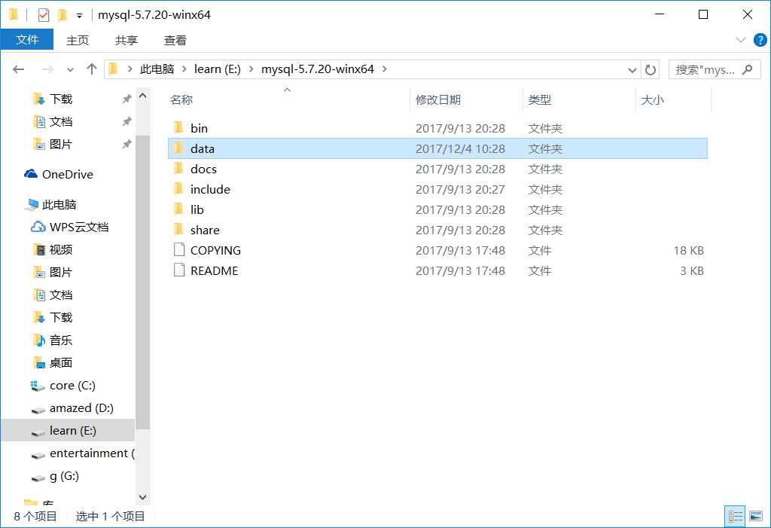Image resolution: width=771 pixels, height=528 pixels.
Task: Click the navigation pane scroll down arrow
Action: 142,497
